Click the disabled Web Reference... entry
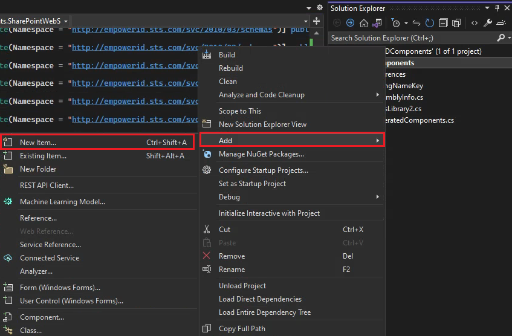The height and width of the screenshot is (336, 512). pos(98,231)
